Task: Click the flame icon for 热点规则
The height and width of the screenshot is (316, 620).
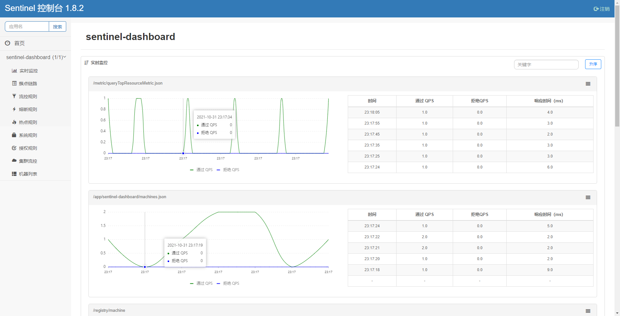Action: [x=14, y=122]
